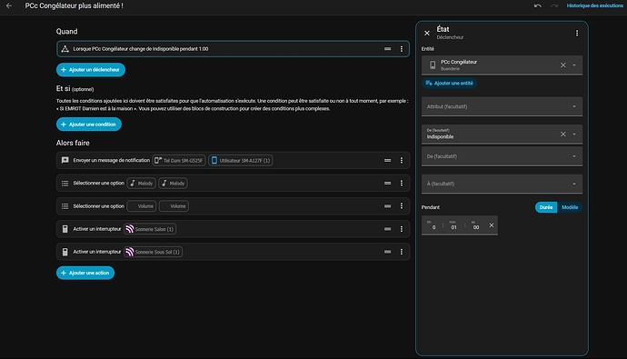Open the trigger row's three-dot menu
The height and width of the screenshot is (359, 627).
pyautogui.click(x=402, y=49)
